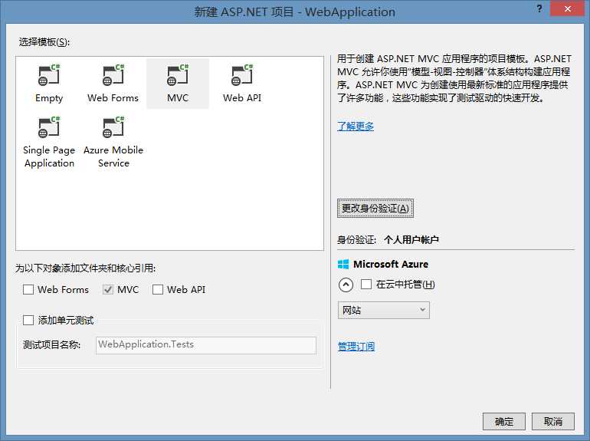Confirm with the 确定 button
The image size is (590, 441).
504,421
